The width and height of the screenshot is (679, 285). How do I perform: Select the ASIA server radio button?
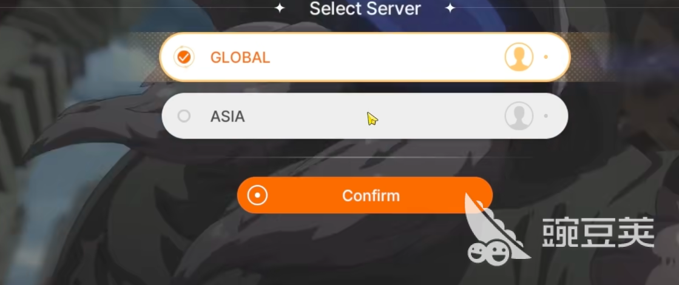[184, 116]
